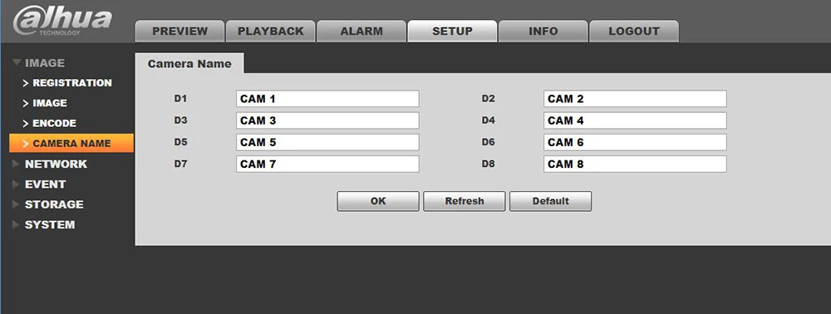Click OK to save camera names
Image resolution: width=831 pixels, height=314 pixels.
tap(378, 201)
